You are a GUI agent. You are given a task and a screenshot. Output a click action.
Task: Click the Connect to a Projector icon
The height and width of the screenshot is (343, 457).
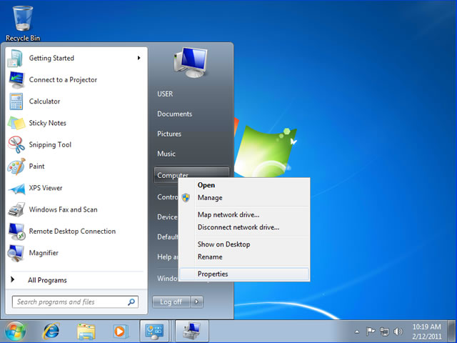16,79
